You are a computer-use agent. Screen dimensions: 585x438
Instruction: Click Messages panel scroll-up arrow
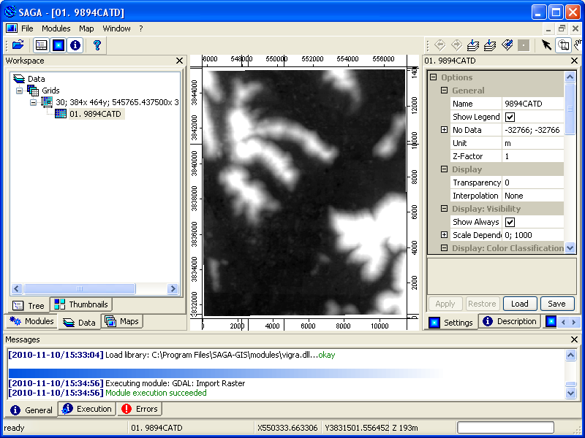coord(570,355)
